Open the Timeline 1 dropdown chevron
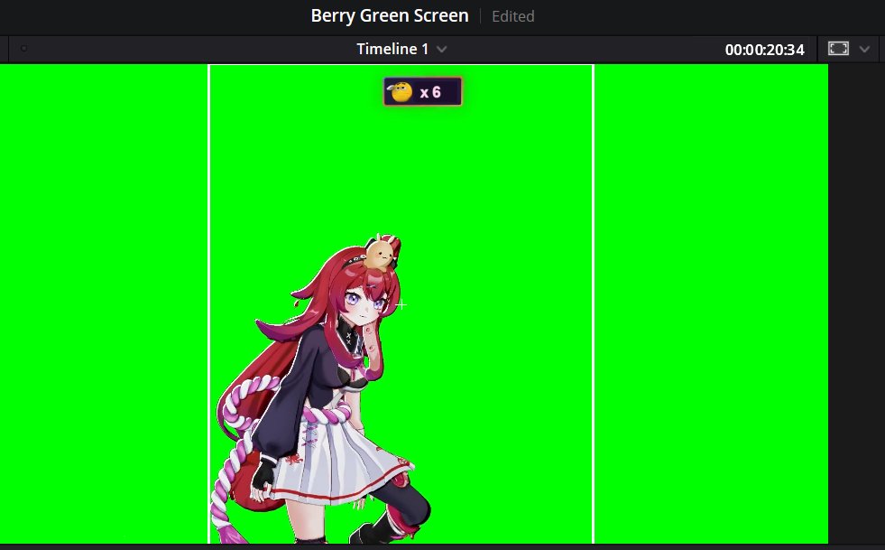Screen dimensions: 885x550 point(442,49)
